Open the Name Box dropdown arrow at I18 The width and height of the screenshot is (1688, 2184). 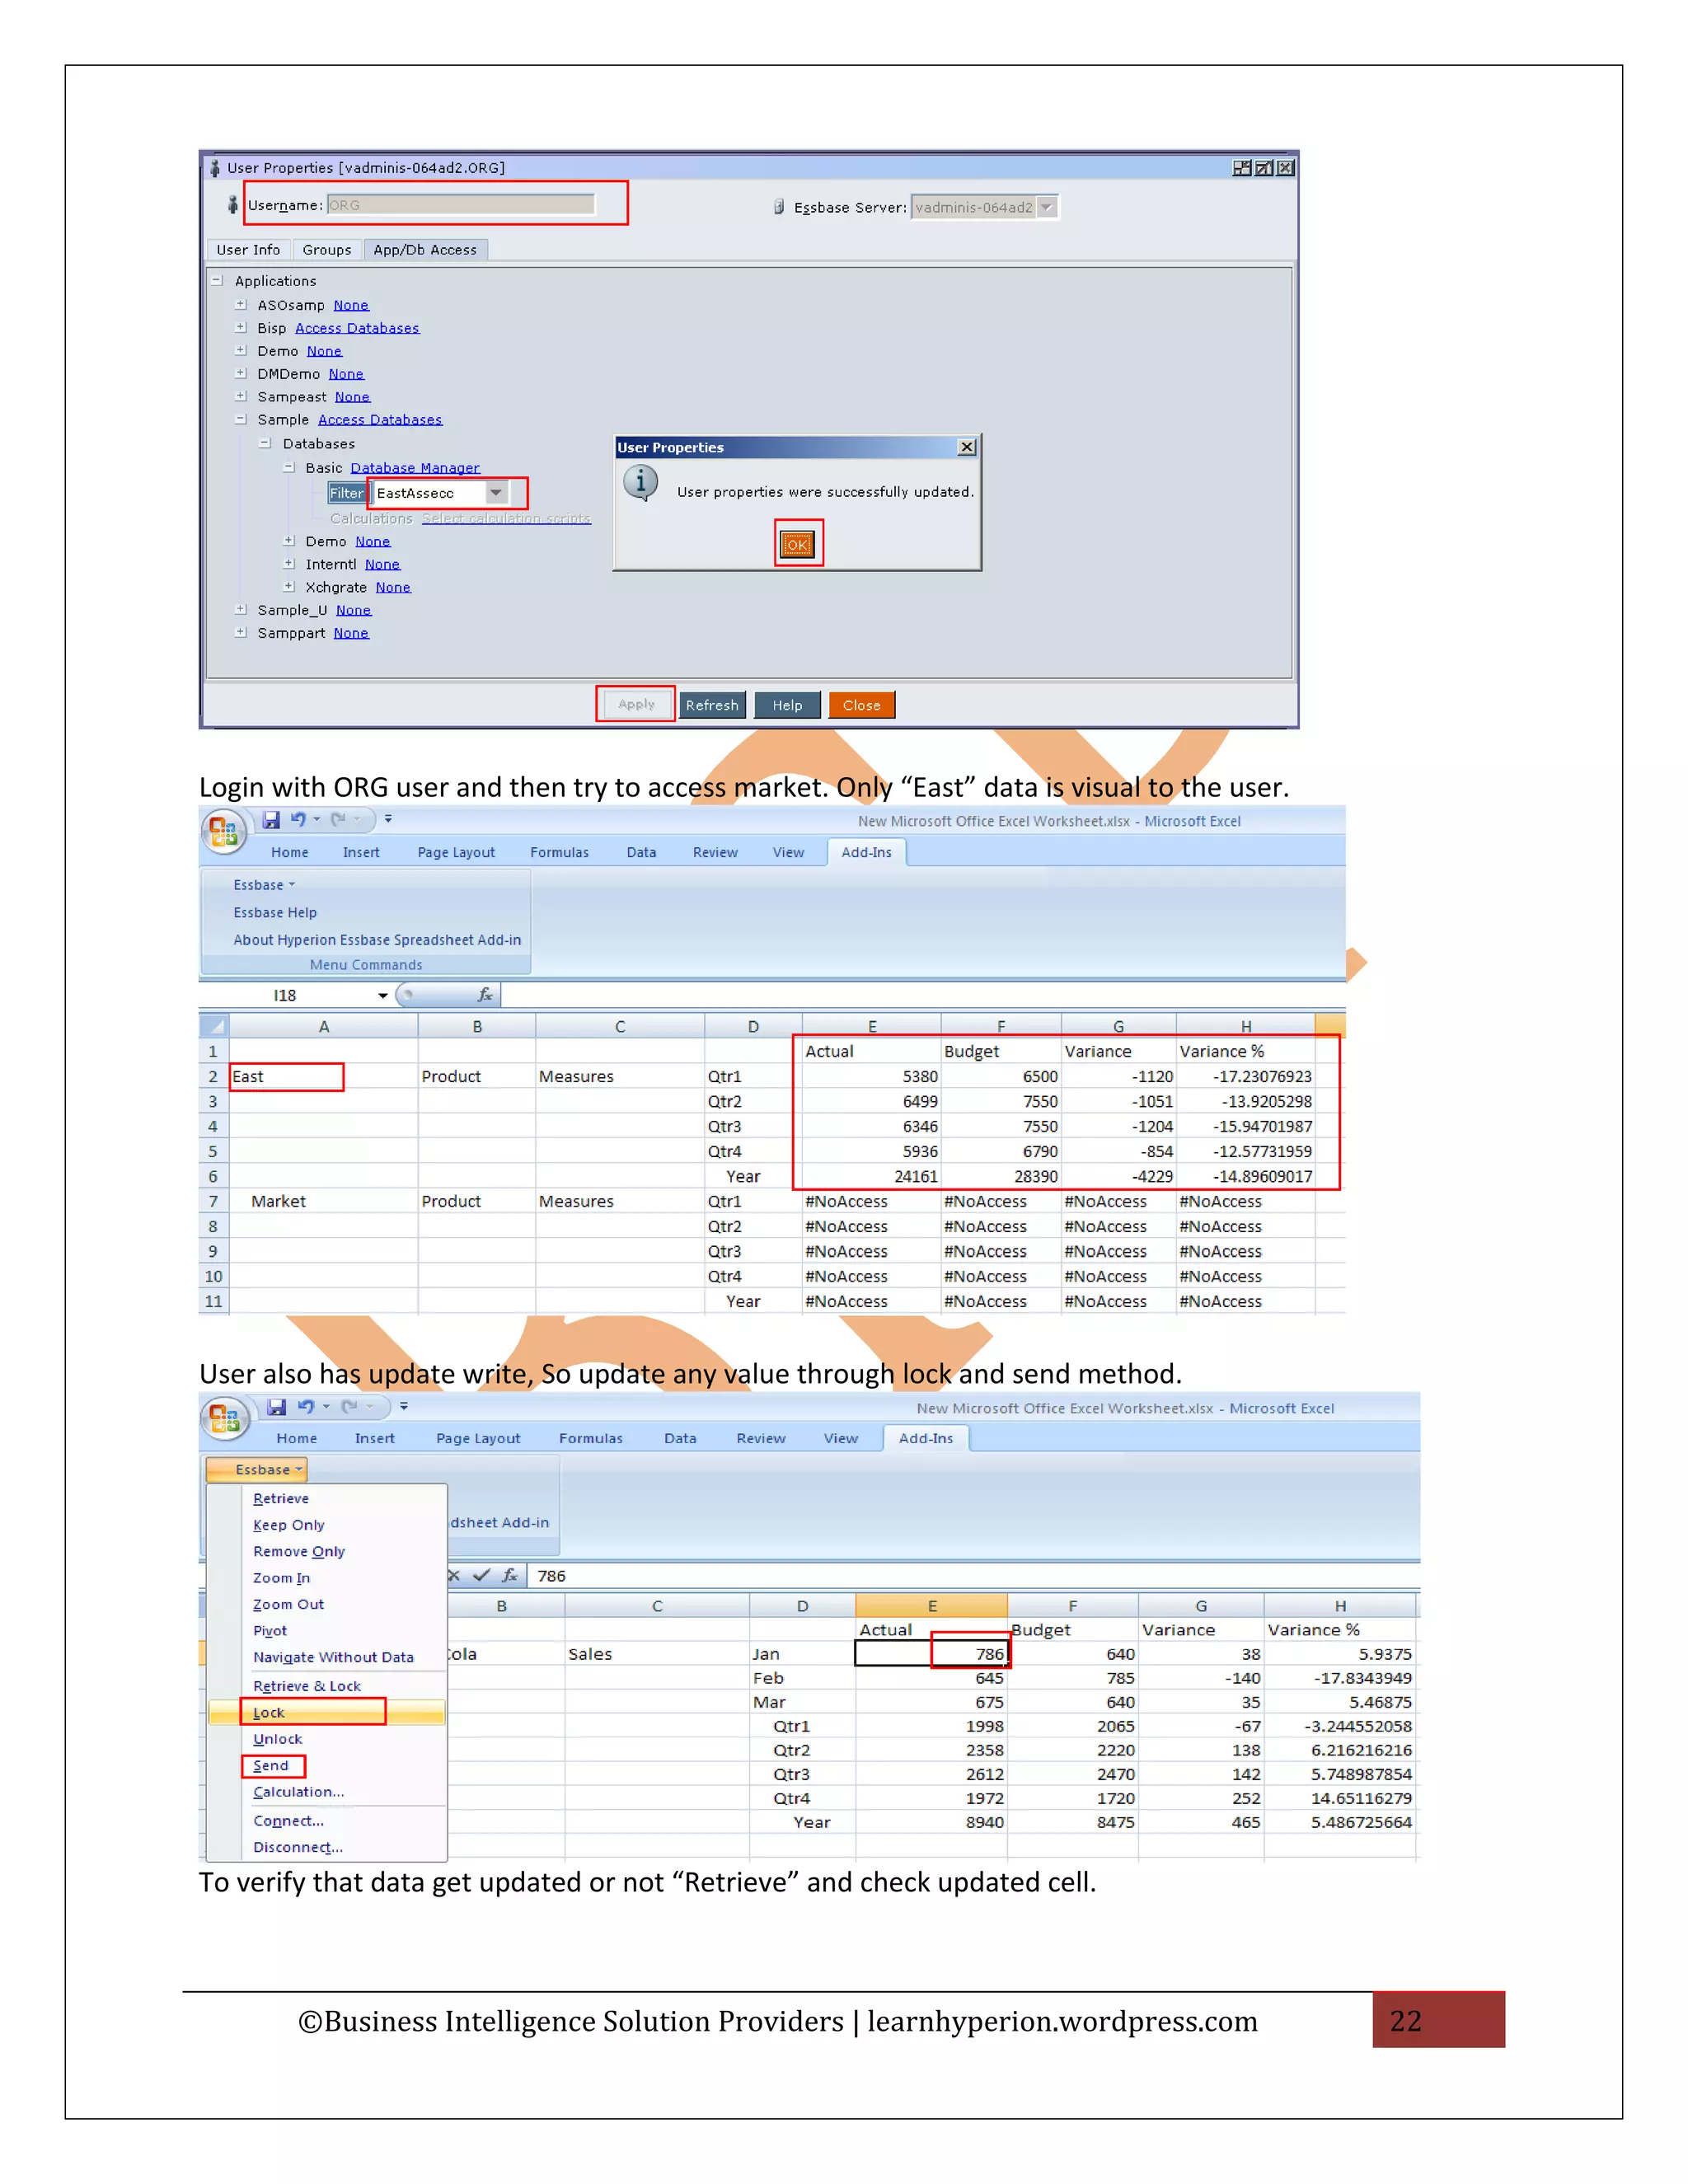383,996
